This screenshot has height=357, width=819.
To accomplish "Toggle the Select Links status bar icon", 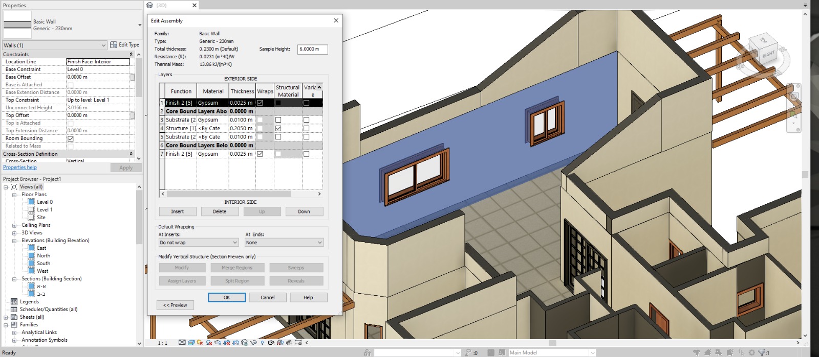I will (x=697, y=352).
